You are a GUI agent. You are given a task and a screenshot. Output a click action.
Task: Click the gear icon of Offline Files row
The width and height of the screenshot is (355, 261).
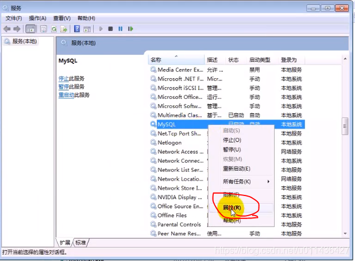click(x=153, y=215)
